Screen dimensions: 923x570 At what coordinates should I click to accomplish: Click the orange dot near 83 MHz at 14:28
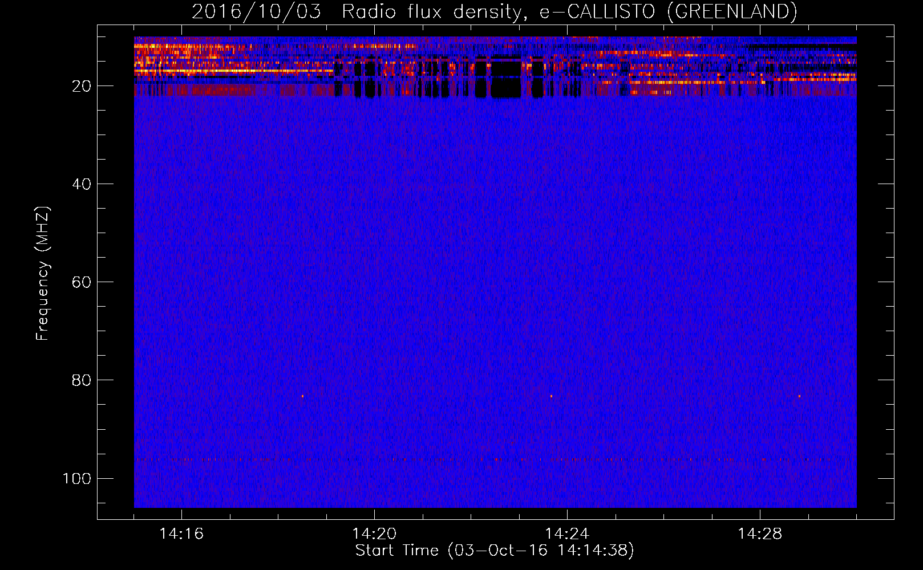tap(799, 396)
